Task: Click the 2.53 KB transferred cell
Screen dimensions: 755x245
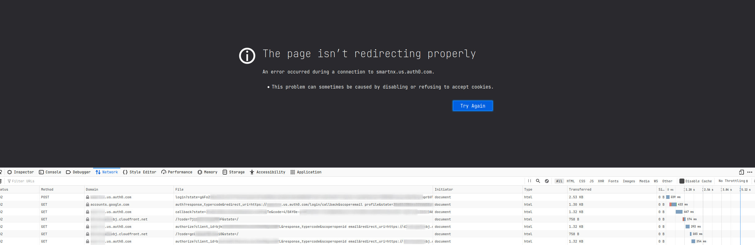Action: (x=612, y=197)
